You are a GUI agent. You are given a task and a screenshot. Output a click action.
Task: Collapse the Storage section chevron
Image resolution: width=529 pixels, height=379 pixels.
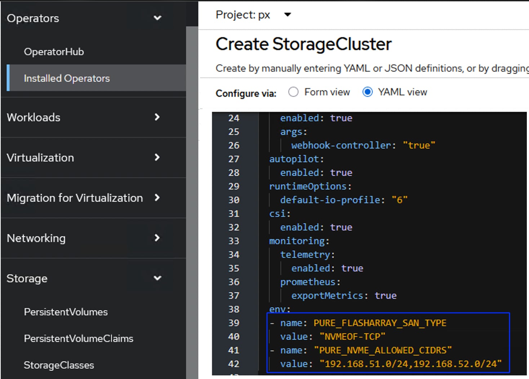[157, 278]
